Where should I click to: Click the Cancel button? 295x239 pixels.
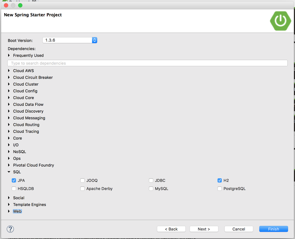click(x=238, y=229)
